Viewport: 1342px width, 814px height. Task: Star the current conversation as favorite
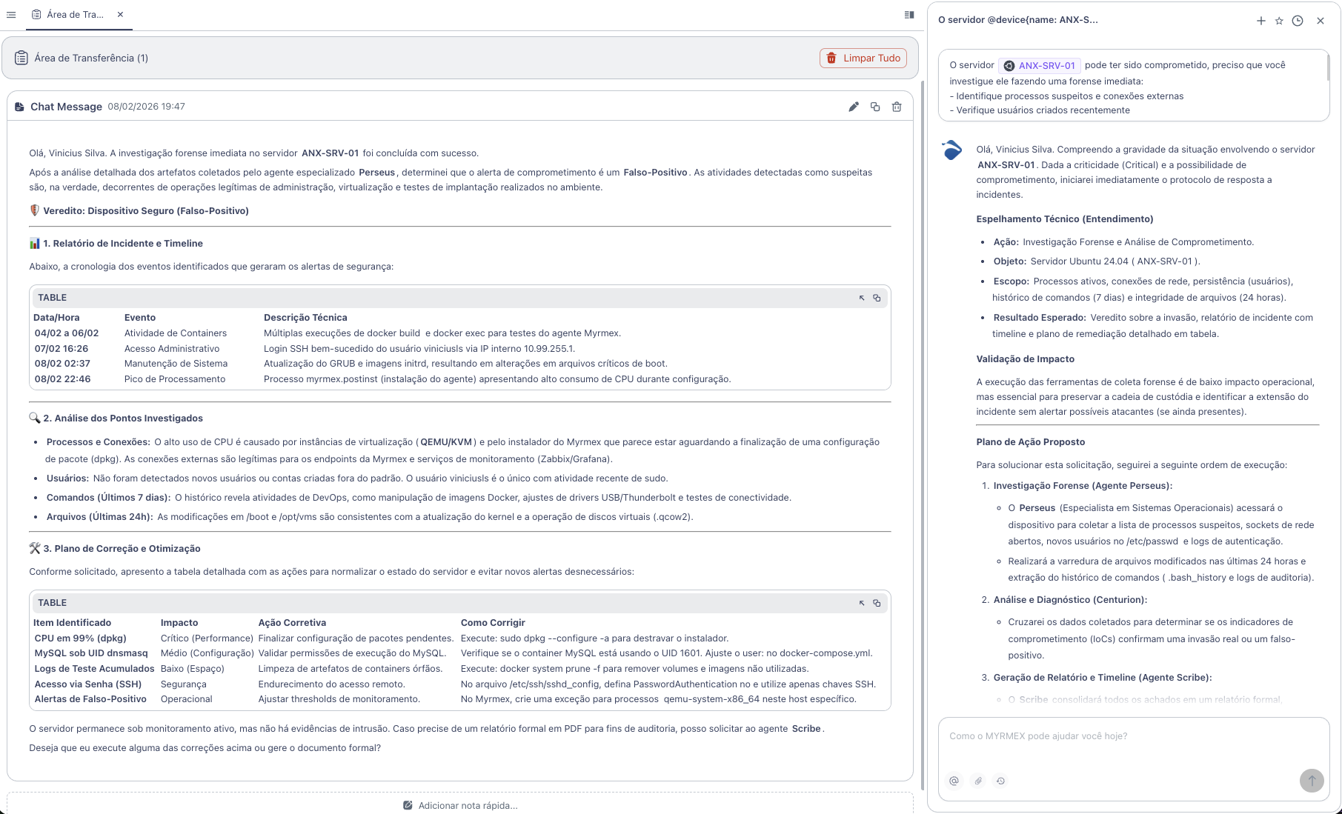tap(1279, 21)
